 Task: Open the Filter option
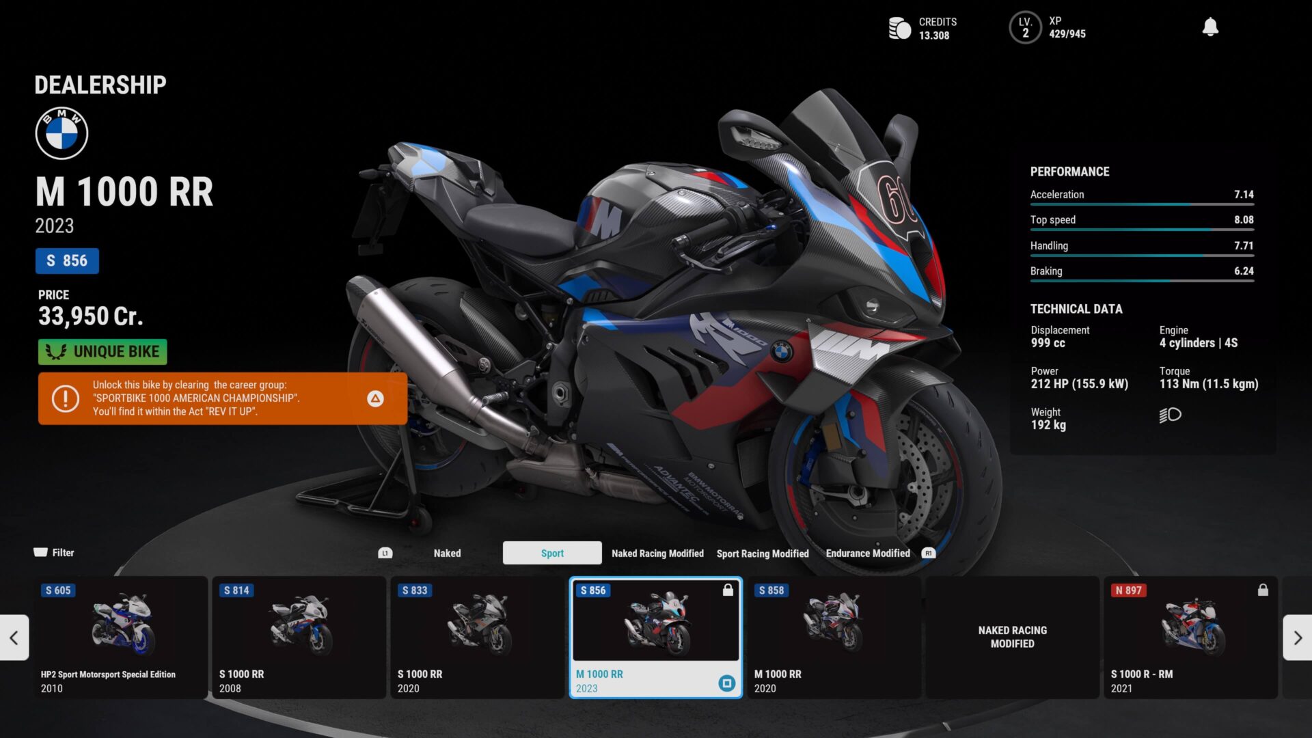coord(54,552)
